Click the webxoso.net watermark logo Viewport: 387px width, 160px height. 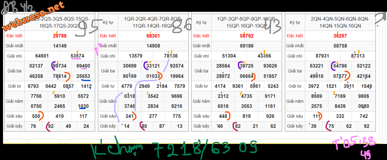(34, 17)
